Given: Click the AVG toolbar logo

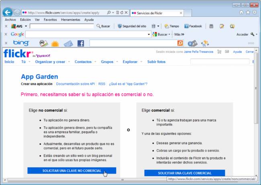Looking at the screenshot, I should [x=17, y=26].
